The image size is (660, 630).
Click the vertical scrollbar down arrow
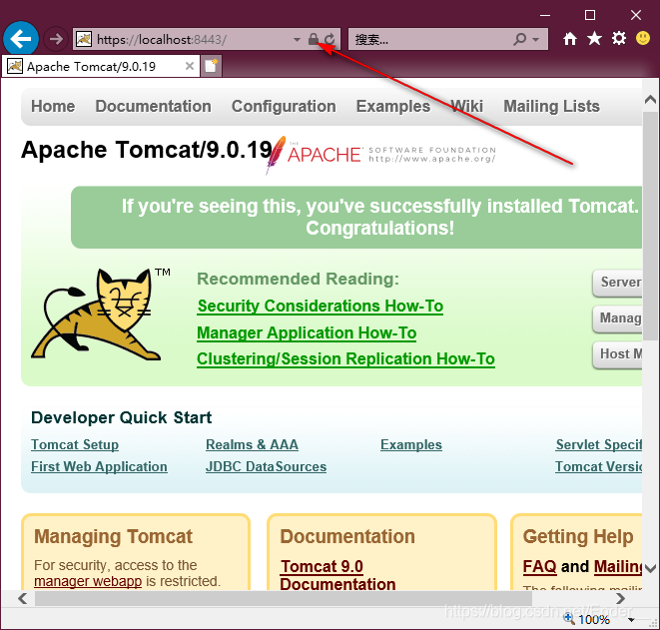point(650,568)
